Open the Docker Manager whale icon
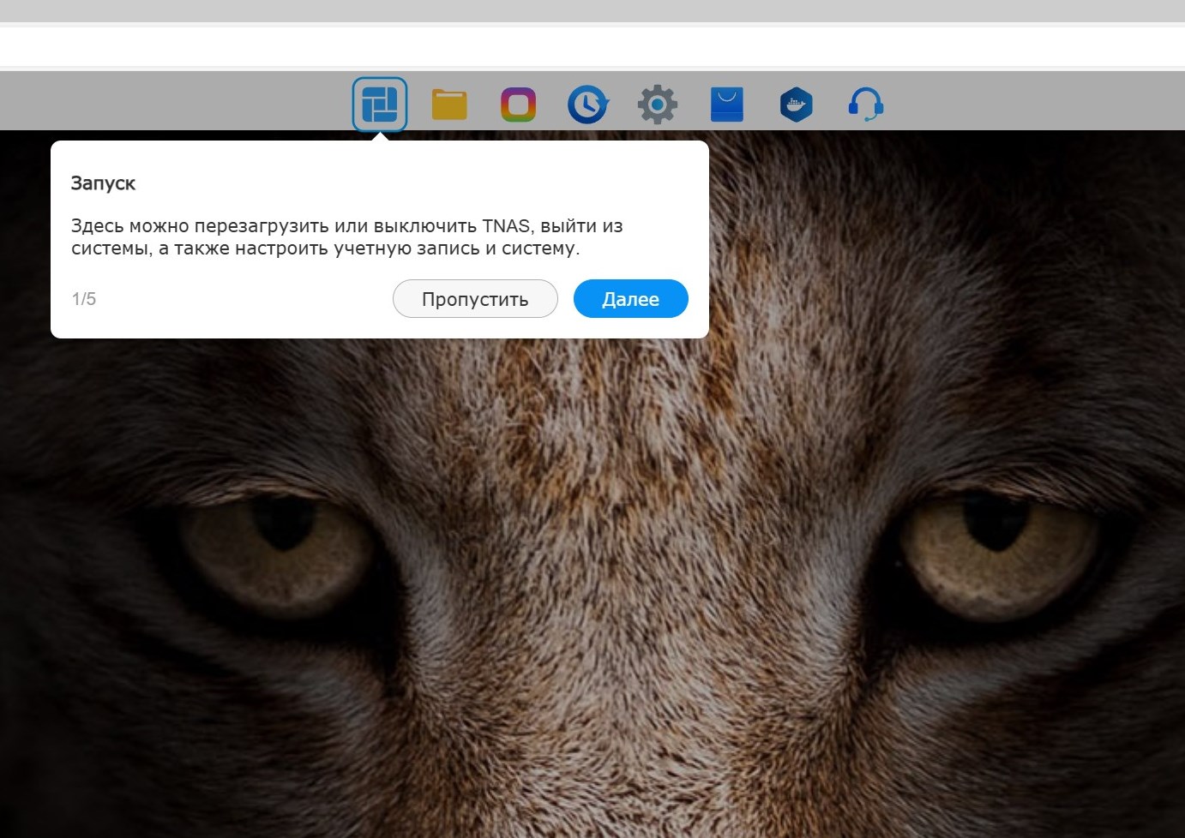This screenshot has width=1185, height=838. click(797, 105)
